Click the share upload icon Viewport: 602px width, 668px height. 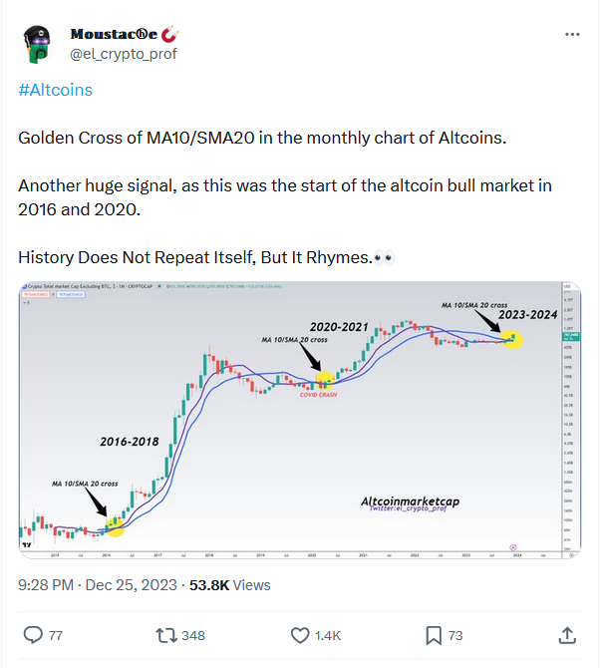pos(566,635)
